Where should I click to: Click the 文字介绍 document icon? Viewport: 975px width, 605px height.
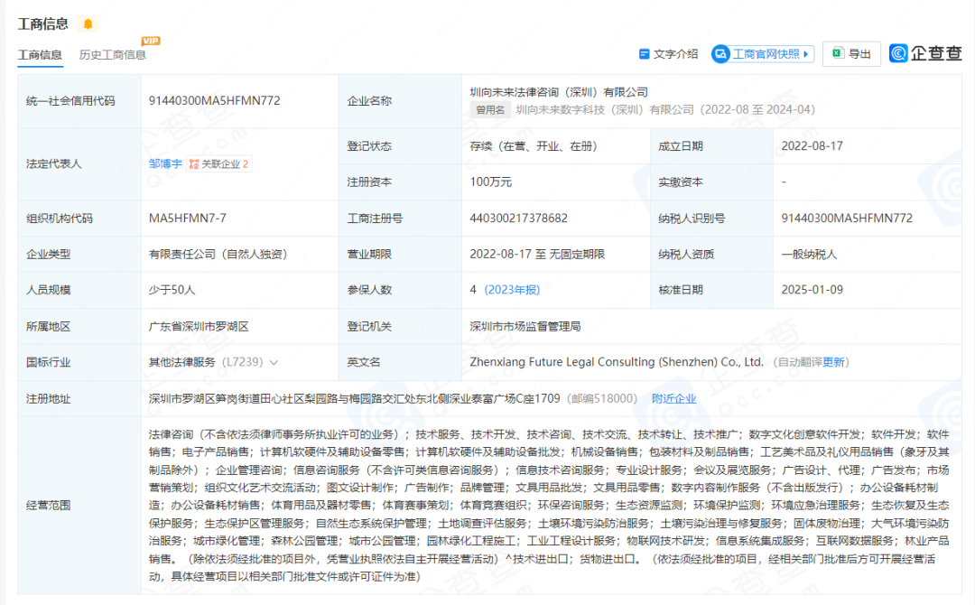tap(644, 54)
